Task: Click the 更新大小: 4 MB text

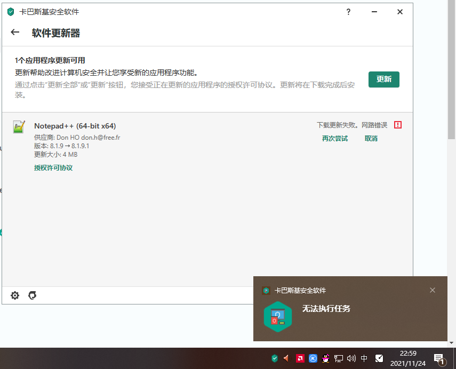Action: point(56,155)
